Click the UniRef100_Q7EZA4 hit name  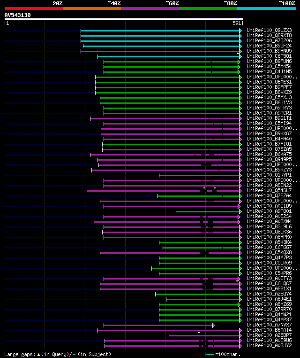tap(269, 195)
